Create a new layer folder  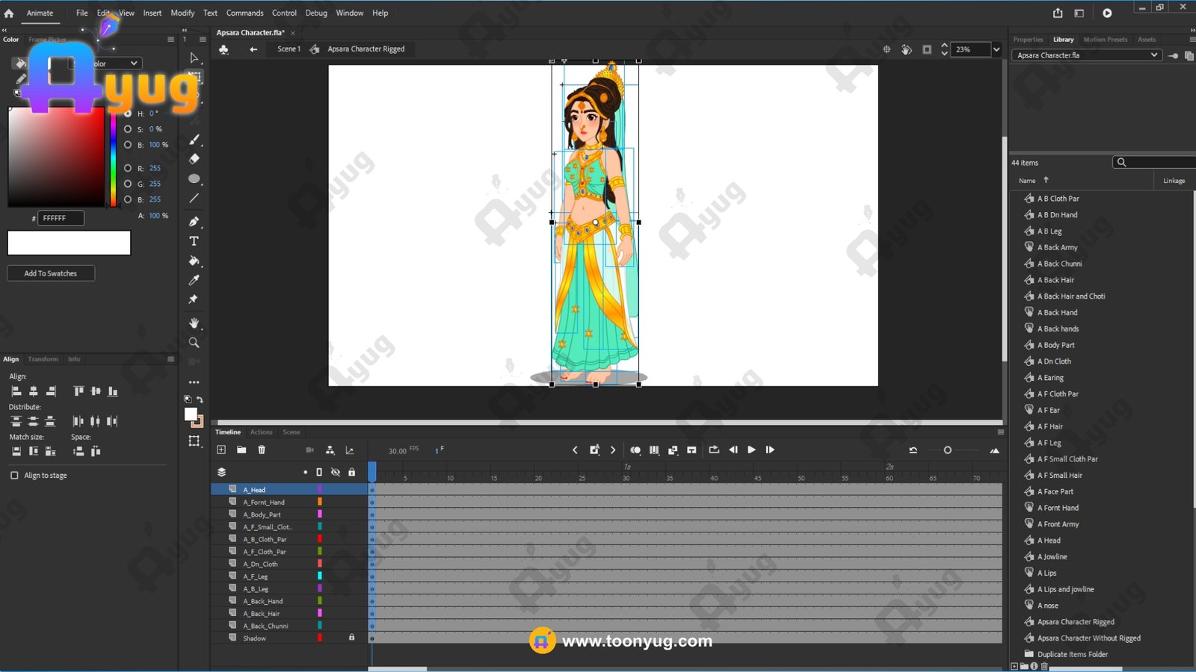241,449
